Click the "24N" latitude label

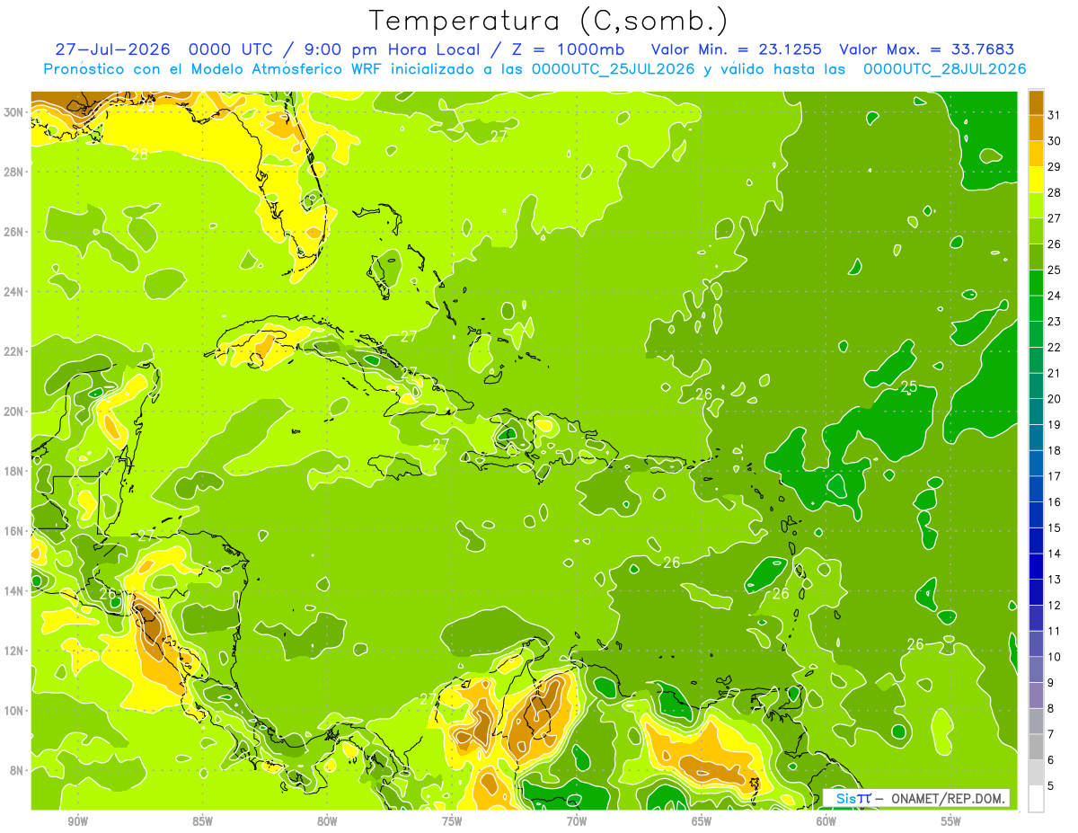click(x=14, y=292)
